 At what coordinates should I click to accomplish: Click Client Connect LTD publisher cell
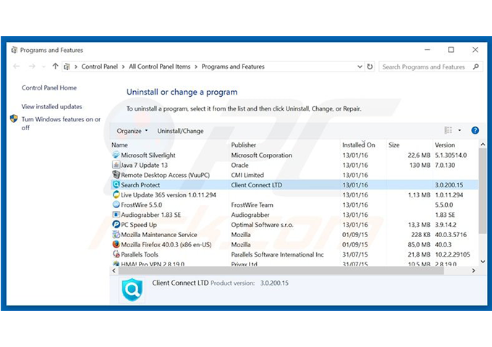pyautogui.click(x=257, y=185)
